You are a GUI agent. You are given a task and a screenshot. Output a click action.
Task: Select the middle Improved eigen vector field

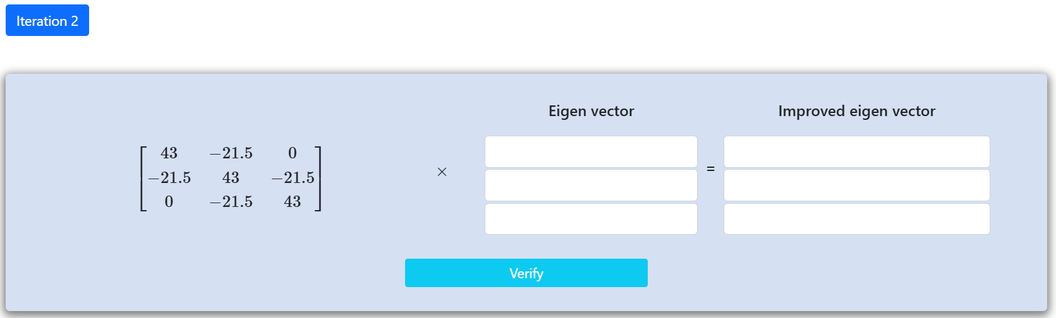(x=856, y=185)
